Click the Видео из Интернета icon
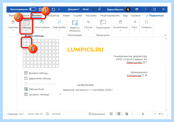Screen dimensions: 174x122 (75, 23)
